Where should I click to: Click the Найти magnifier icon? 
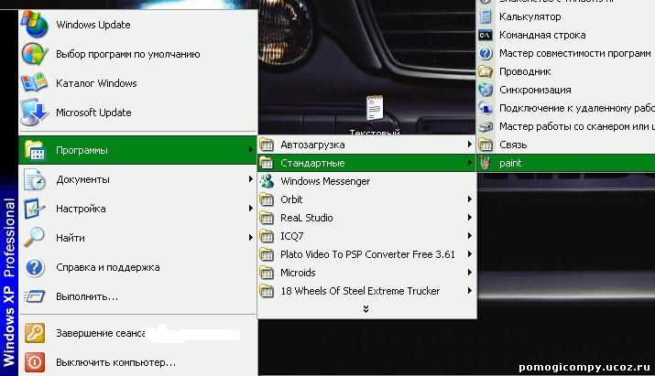tap(34, 238)
